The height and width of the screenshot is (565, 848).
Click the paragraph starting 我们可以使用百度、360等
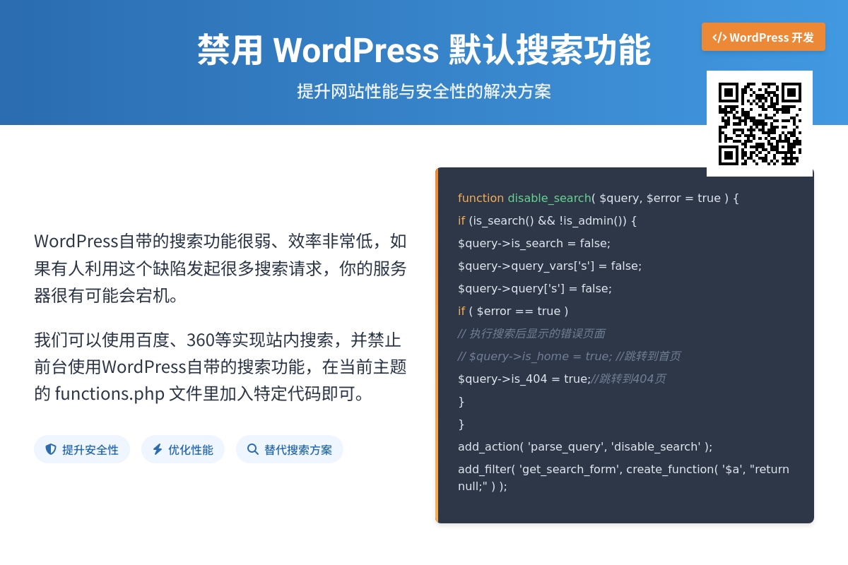click(220, 367)
